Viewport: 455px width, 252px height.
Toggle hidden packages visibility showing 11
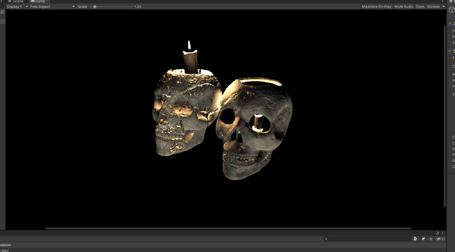point(440,239)
